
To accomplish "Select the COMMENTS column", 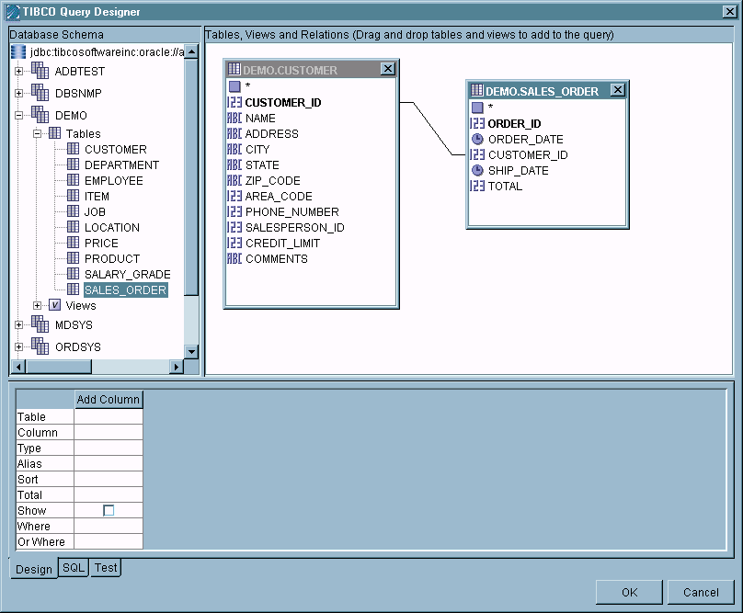I will coord(276,258).
